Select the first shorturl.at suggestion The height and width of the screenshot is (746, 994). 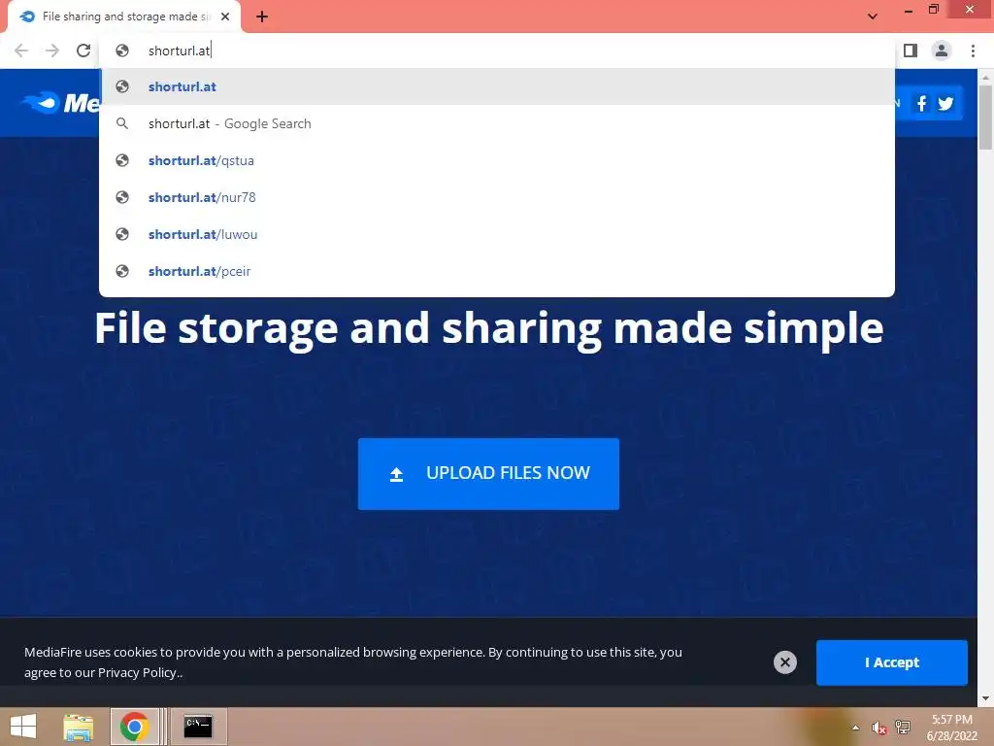pyautogui.click(x=497, y=86)
